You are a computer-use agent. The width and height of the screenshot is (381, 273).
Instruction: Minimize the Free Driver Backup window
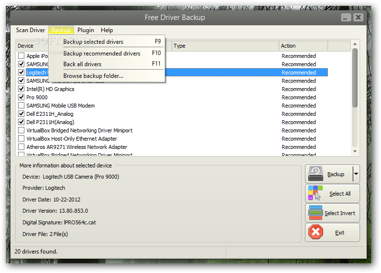click(346, 18)
